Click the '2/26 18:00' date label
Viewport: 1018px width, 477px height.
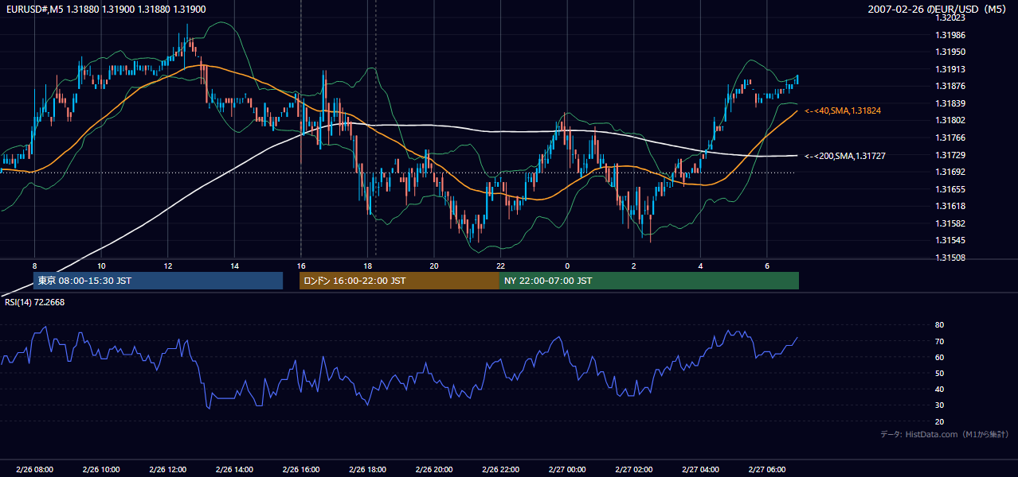367,470
